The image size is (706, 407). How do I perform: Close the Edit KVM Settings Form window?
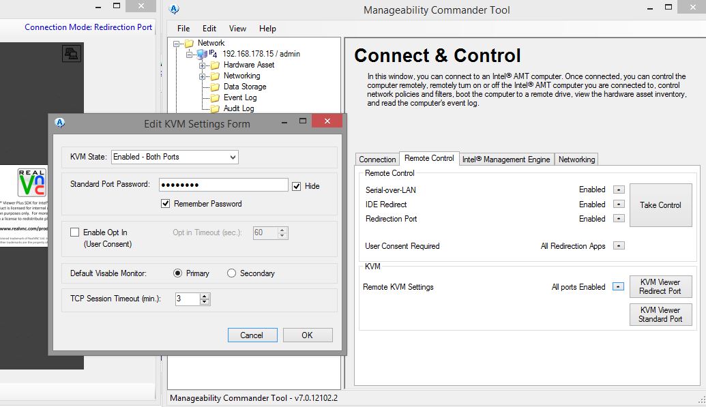(327, 121)
